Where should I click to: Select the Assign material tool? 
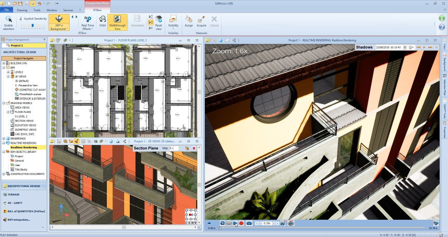click(189, 21)
